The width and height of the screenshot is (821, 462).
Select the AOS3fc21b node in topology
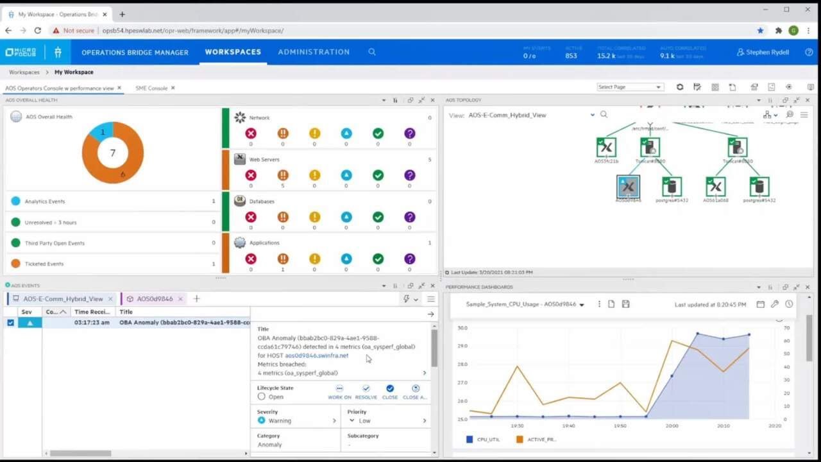tap(606, 148)
